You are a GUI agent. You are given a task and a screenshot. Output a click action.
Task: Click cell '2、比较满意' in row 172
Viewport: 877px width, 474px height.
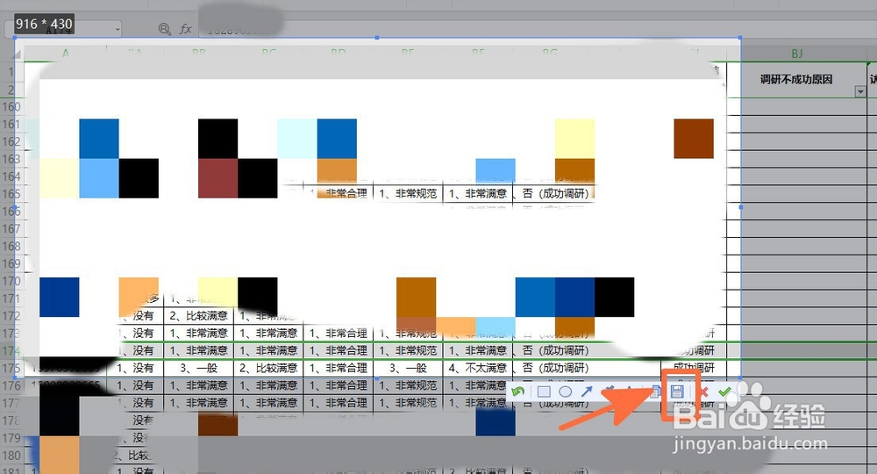[x=198, y=316]
